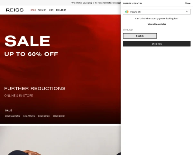
Task: Select the Ireland (€) country box
Action: (157, 12)
